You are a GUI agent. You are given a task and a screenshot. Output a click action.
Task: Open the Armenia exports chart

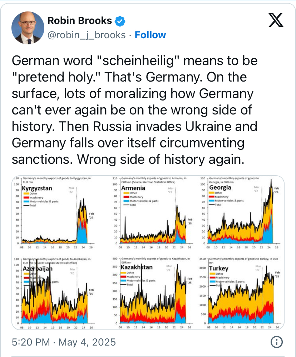coord(154,213)
